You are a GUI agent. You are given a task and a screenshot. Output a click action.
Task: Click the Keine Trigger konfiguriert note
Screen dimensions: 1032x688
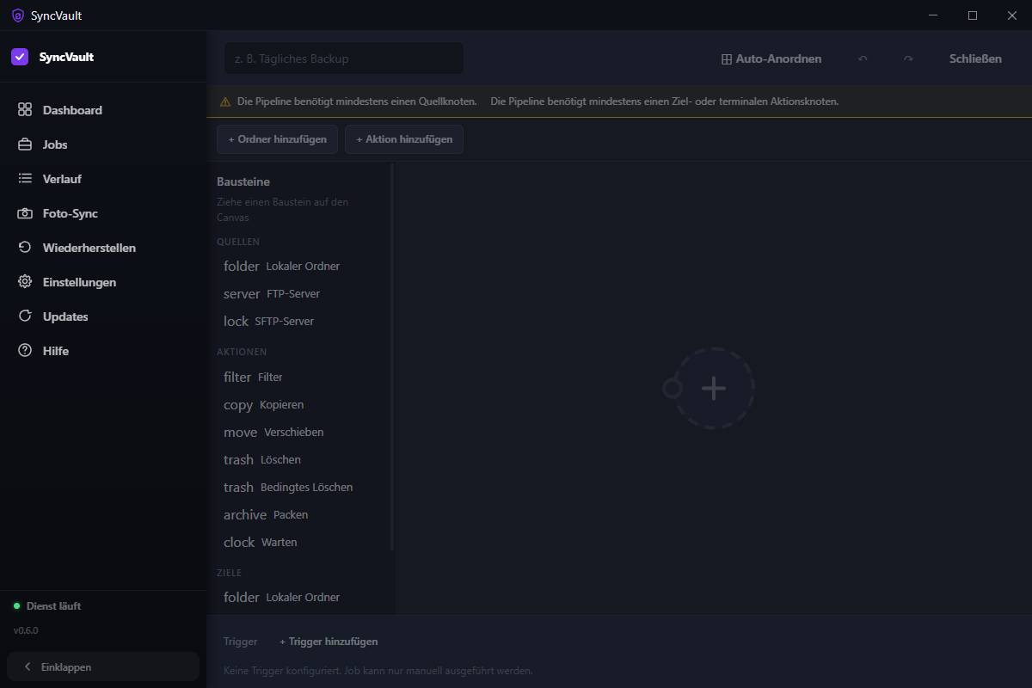click(378, 671)
